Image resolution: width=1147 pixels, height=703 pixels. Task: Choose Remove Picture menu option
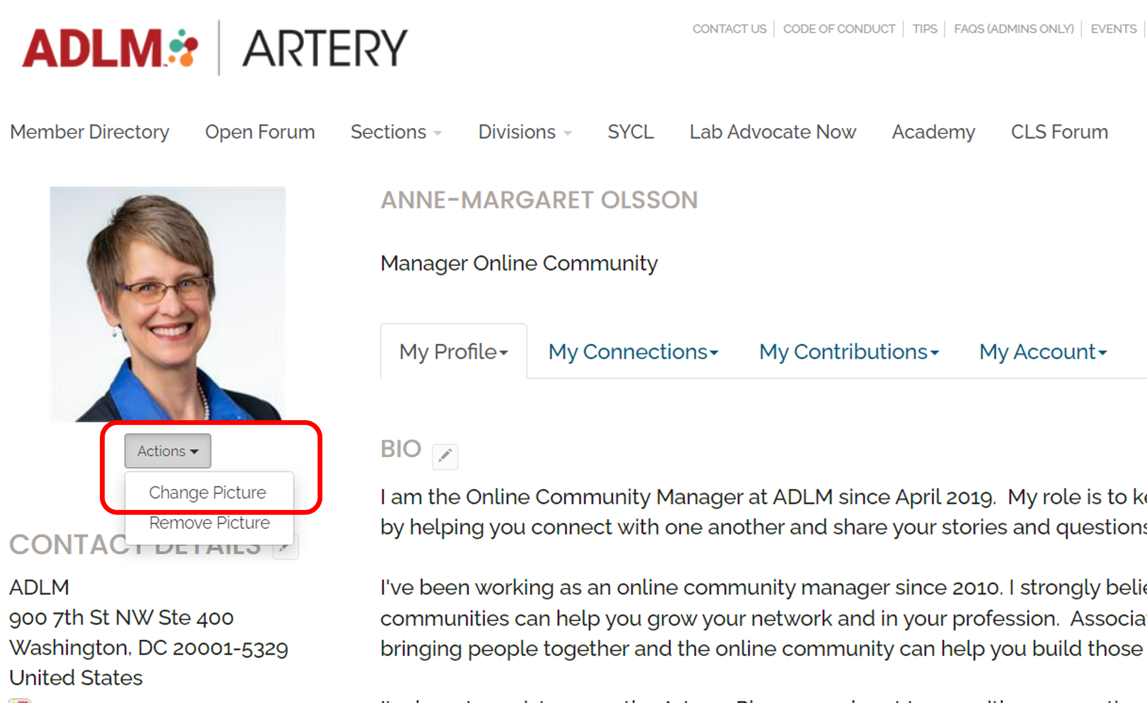(209, 523)
